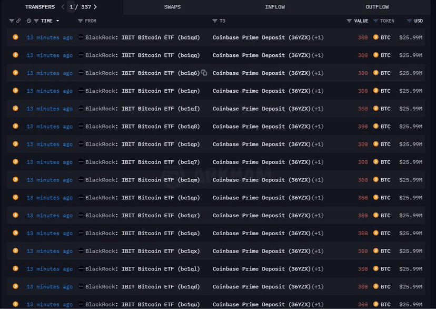
Task: Go to the next transfers page
Action: tap(95, 7)
